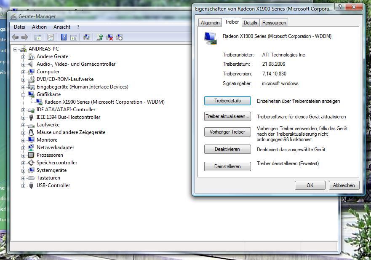Click the driver version 7.14.10.830 text
The width and height of the screenshot is (371, 260).
pos(274,74)
